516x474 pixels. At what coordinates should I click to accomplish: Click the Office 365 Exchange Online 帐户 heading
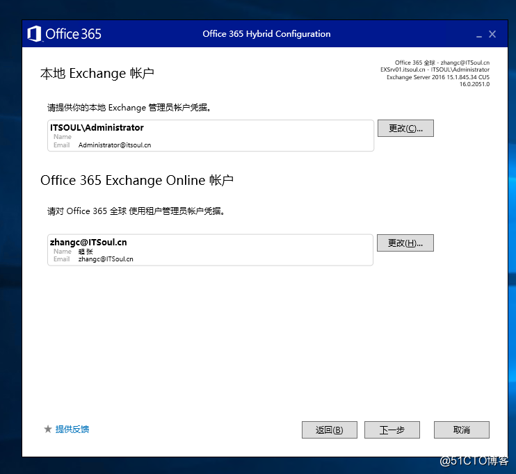click(137, 180)
